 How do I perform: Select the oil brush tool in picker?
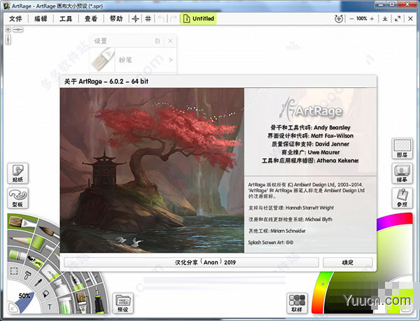(22, 222)
